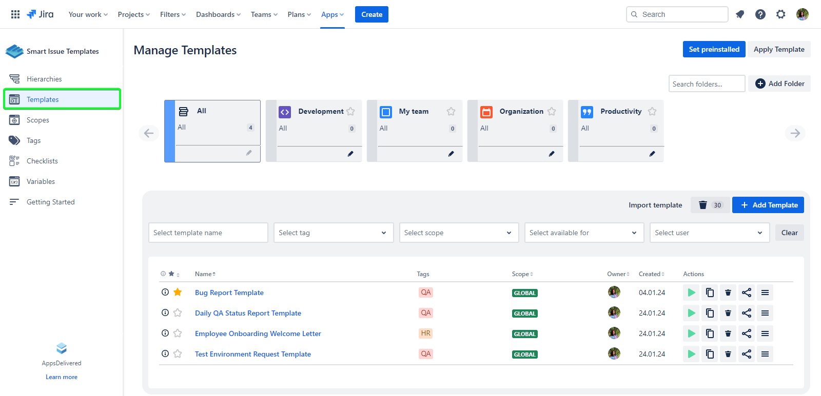
Task: Expand the Select scope dropdown
Action: point(459,233)
